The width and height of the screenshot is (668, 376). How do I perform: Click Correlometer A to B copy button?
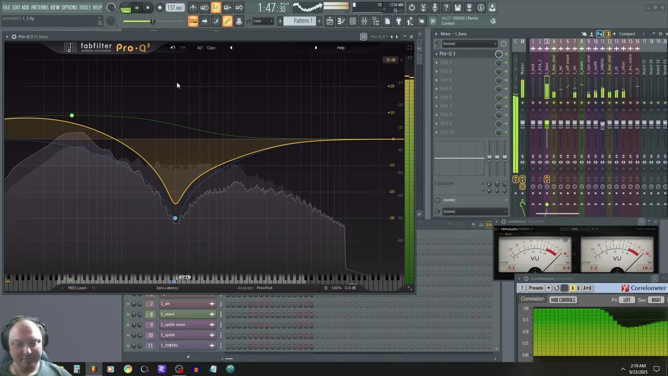tap(587, 288)
